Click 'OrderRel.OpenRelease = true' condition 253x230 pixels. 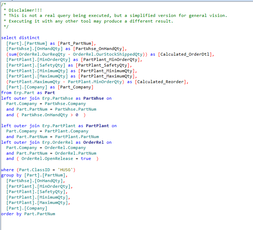point(56,159)
